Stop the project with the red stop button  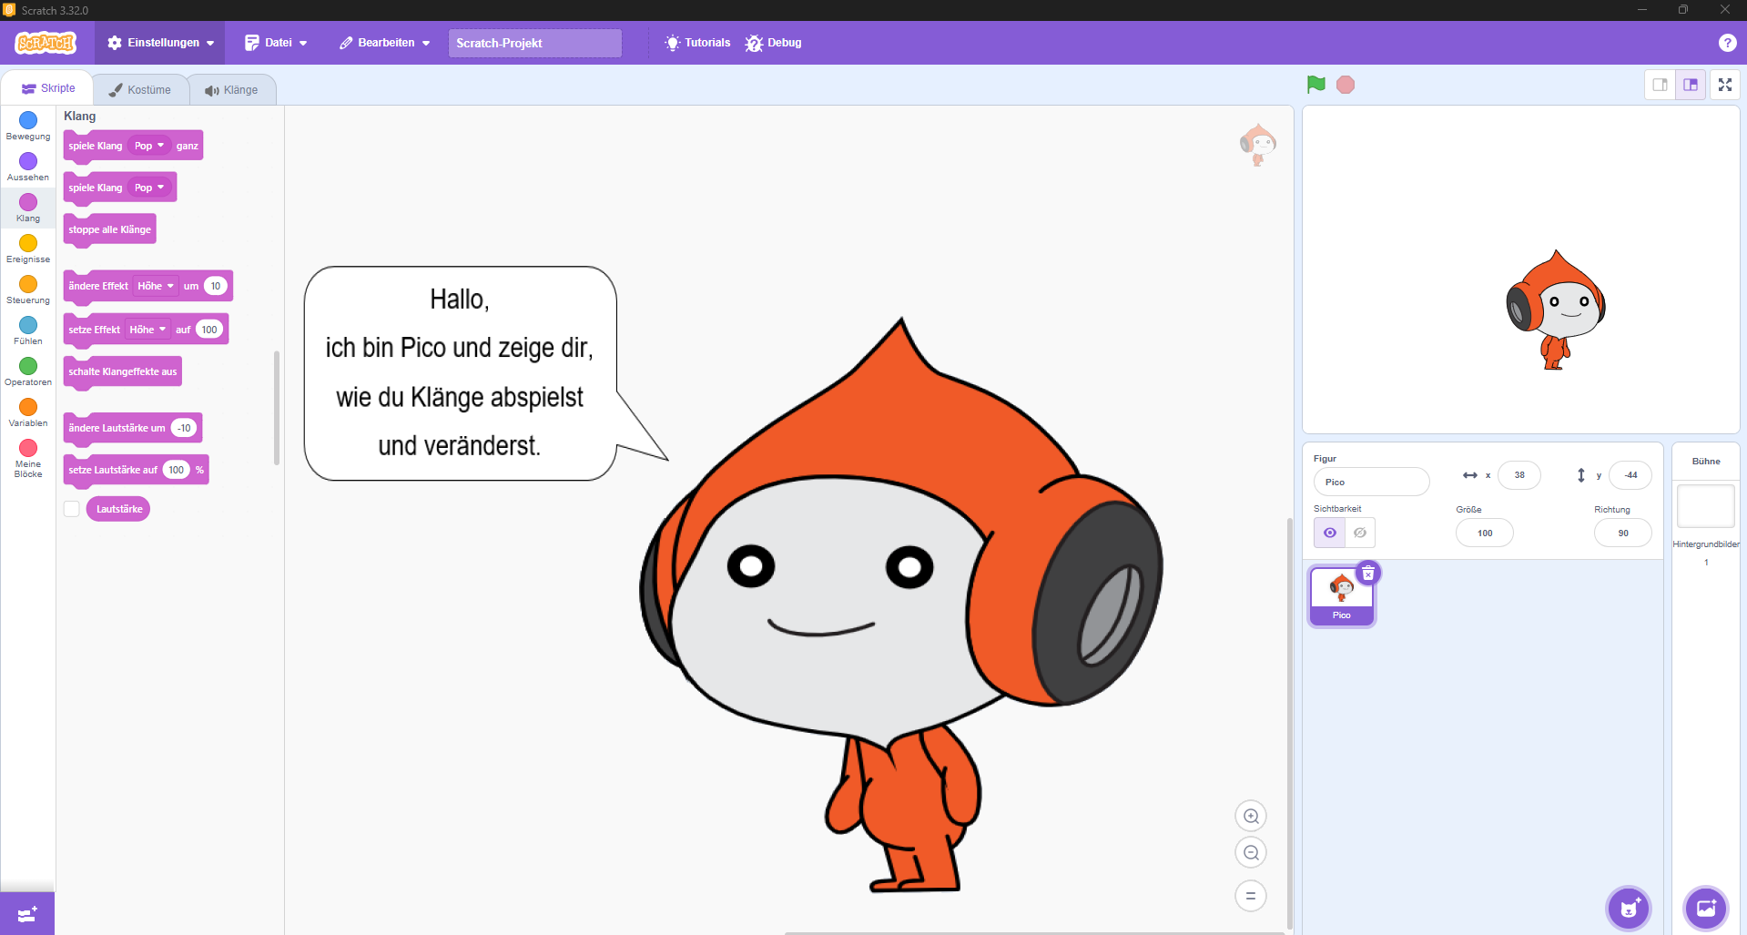(1346, 85)
